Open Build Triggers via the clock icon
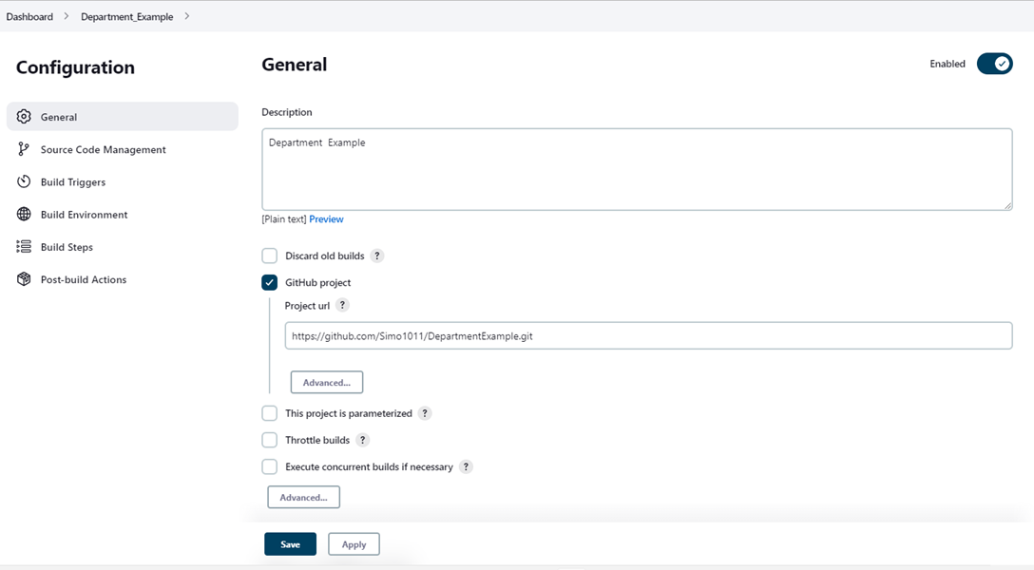 pos(23,181)
